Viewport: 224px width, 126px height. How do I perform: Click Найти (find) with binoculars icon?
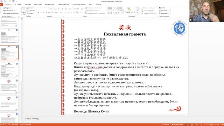tap(162, 8)
